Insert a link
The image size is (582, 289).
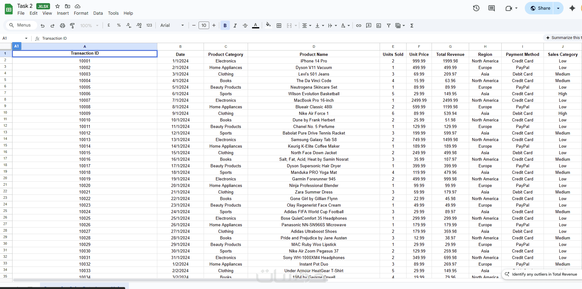[x=359, y=26]
